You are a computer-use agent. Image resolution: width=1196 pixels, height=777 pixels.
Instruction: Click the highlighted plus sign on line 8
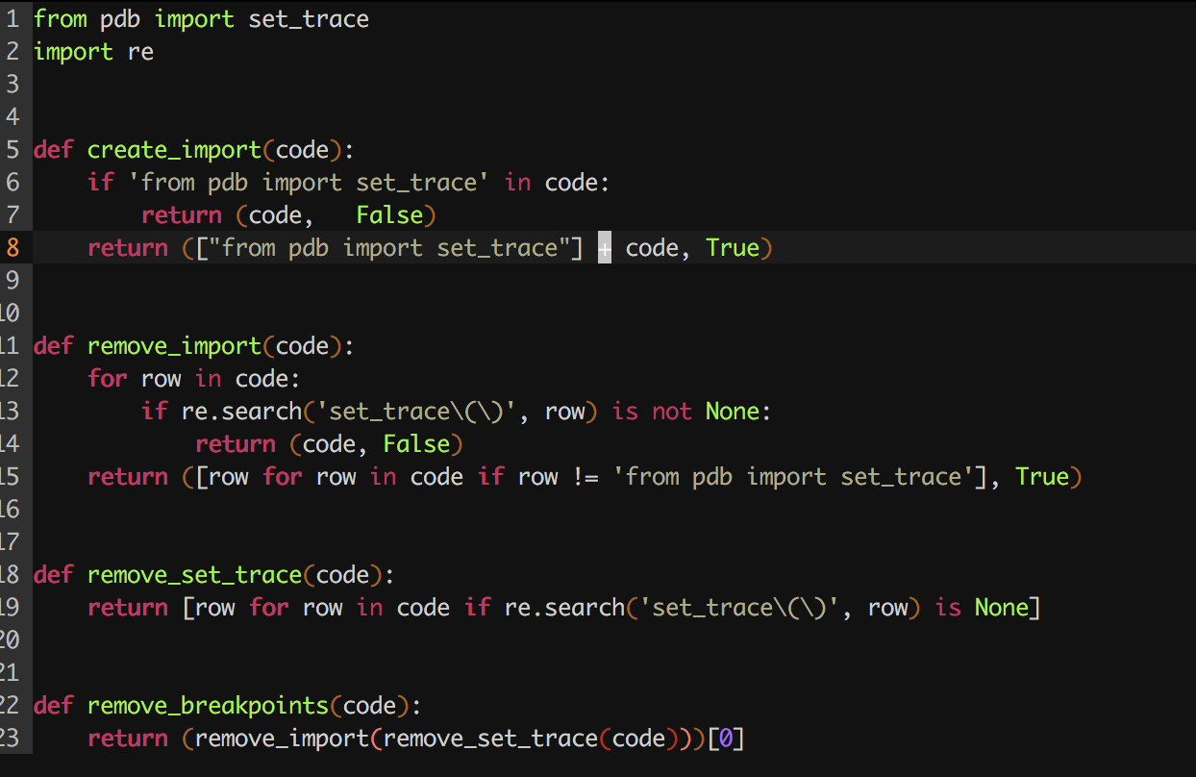tap(604, 247)
